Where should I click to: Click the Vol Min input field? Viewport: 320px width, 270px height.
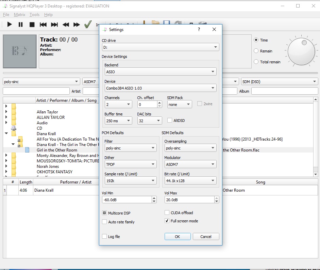coord(127,200)
